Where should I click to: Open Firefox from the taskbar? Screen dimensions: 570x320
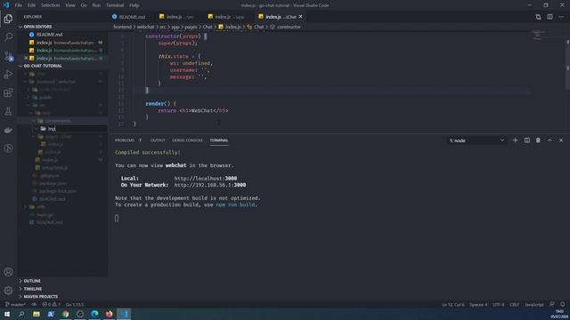pos(109,314)
